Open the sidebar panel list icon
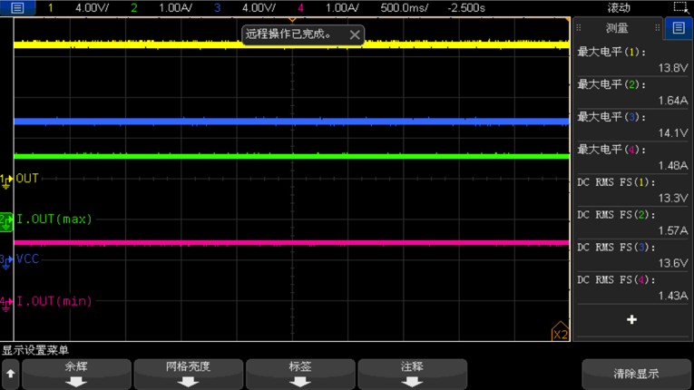Screen dimensions: 694x390 pyautogui.click(x=679, y=28)
